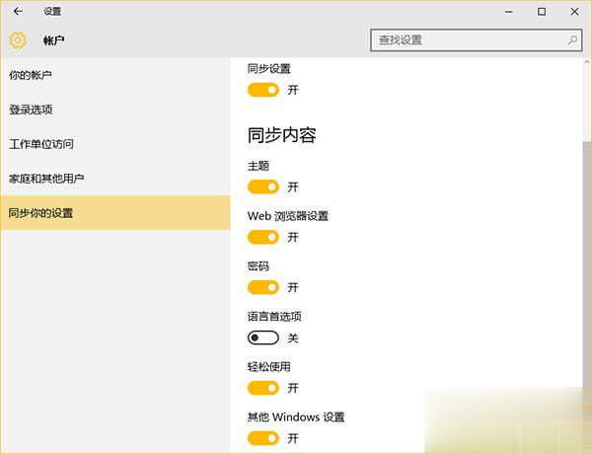Turn off 主题 sync switch
Viewport: 592px width, 454px height.
point(263,187)
